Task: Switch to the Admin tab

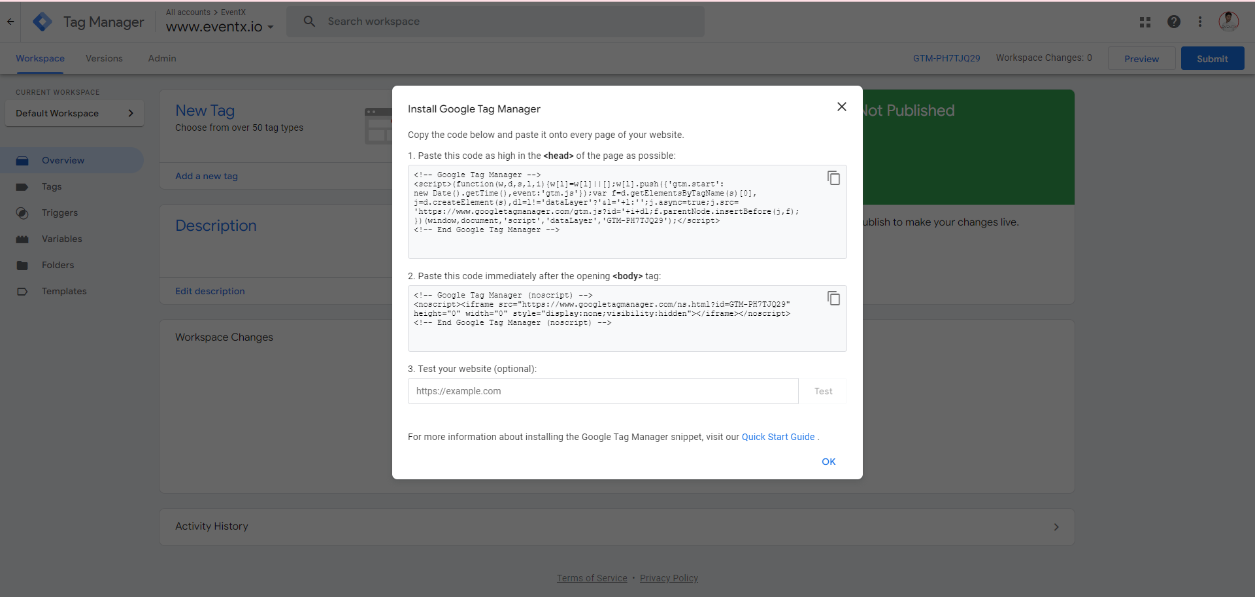Action: point(162,58)
